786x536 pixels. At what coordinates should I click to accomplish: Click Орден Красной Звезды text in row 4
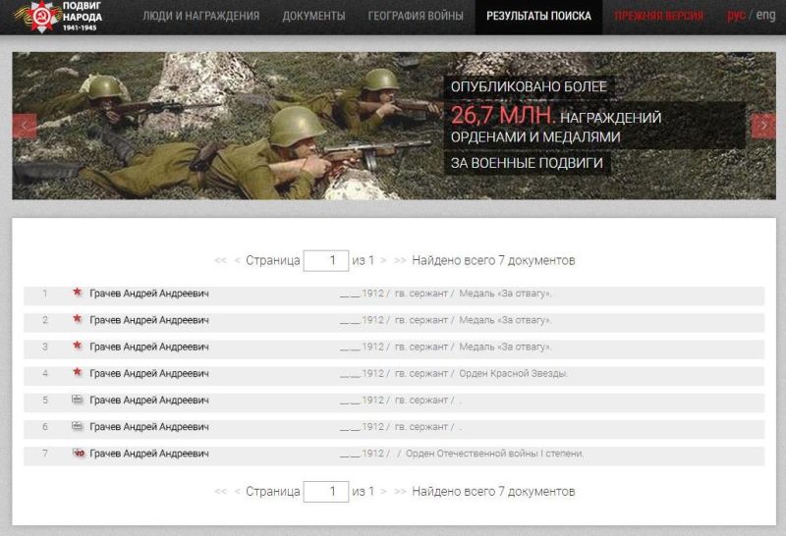[x=513, y=374]
